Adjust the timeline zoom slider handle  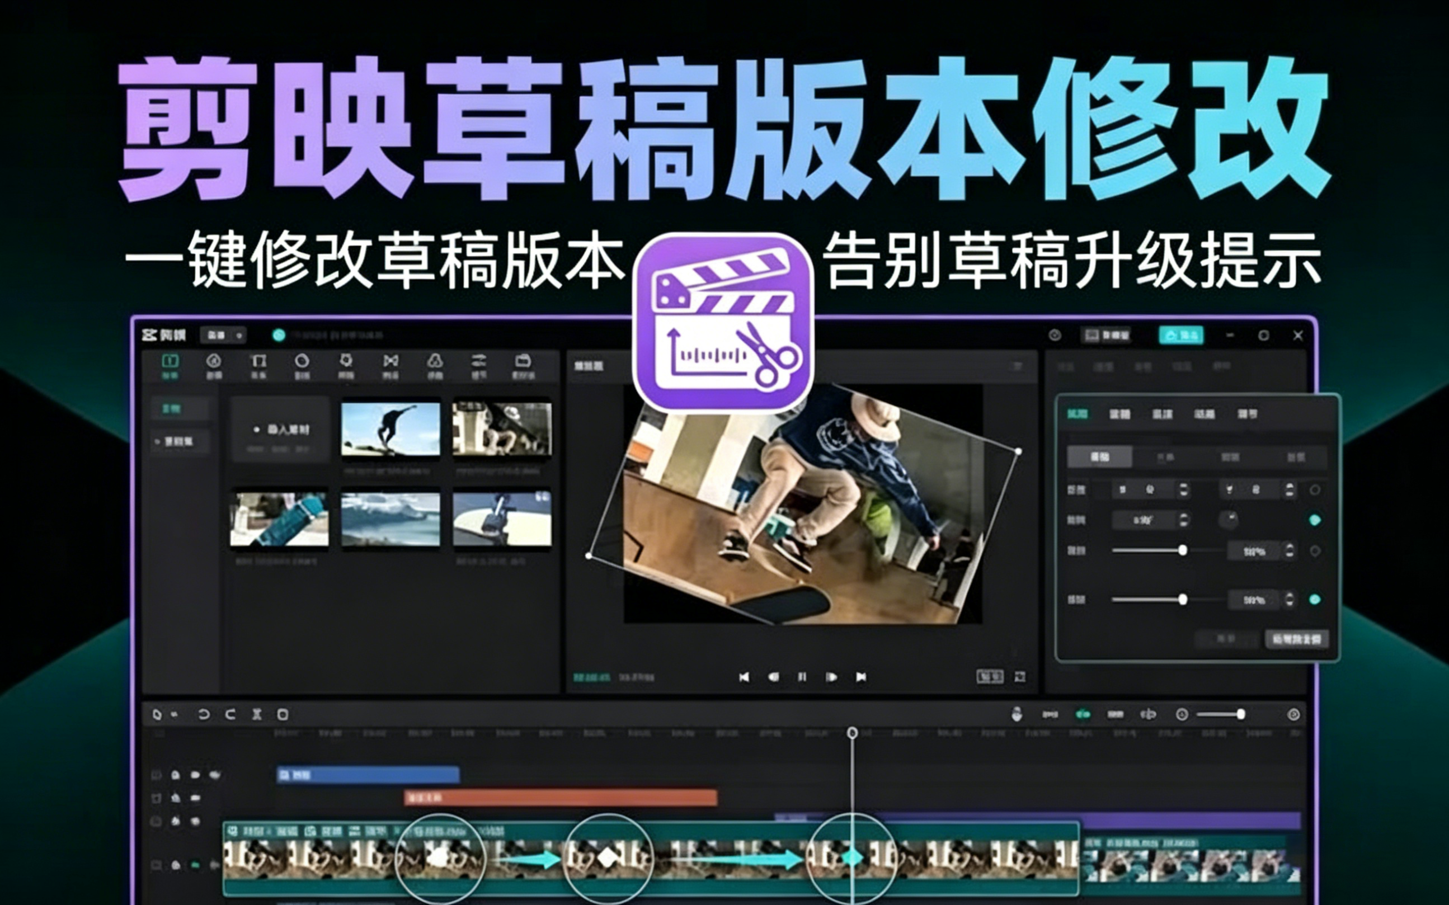tap(1241, 714)
